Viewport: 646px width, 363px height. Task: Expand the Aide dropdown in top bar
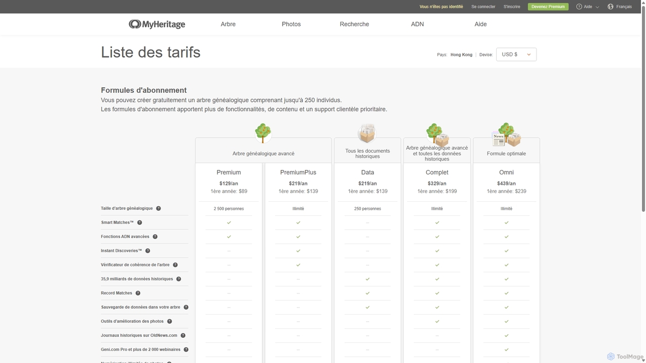tap(588, 7)
